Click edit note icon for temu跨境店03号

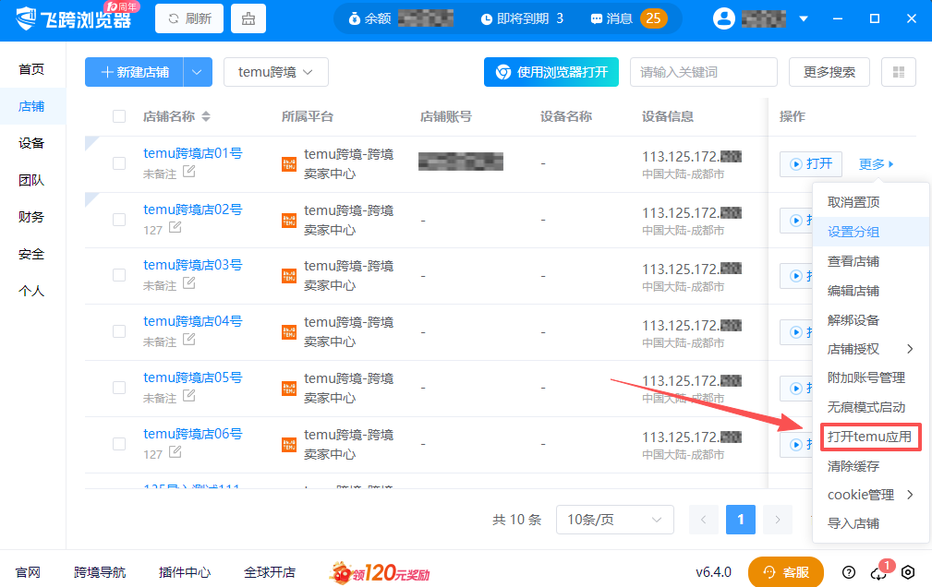click(188, 283)
